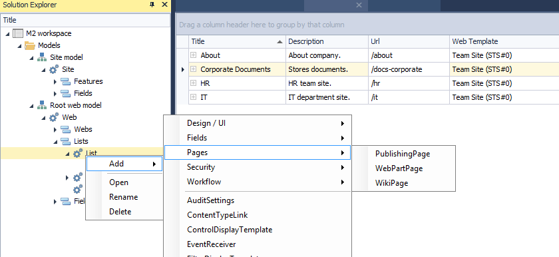Collapse the Root web model node
The width and height of the screenshot is (559, 257).
32,105
